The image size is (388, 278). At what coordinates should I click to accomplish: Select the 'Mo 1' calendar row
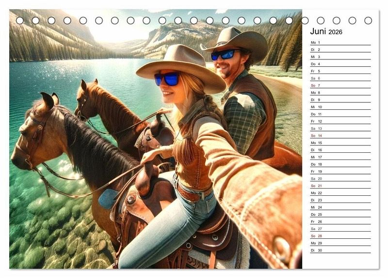340,43
